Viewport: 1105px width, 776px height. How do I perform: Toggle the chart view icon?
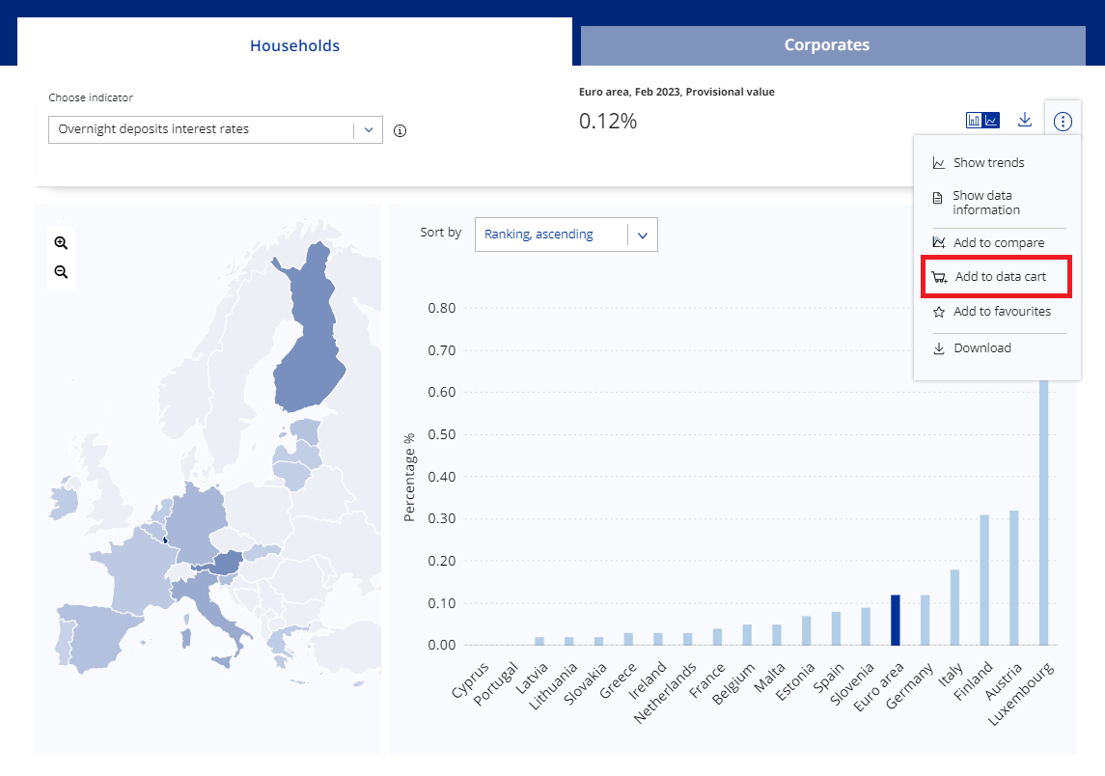tap(982, 121)
